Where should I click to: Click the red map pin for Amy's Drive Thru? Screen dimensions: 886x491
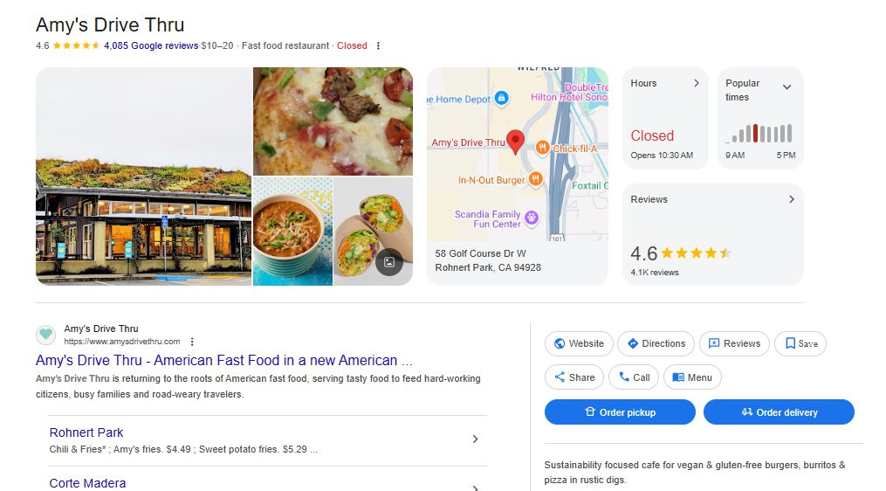pos(515,141)
